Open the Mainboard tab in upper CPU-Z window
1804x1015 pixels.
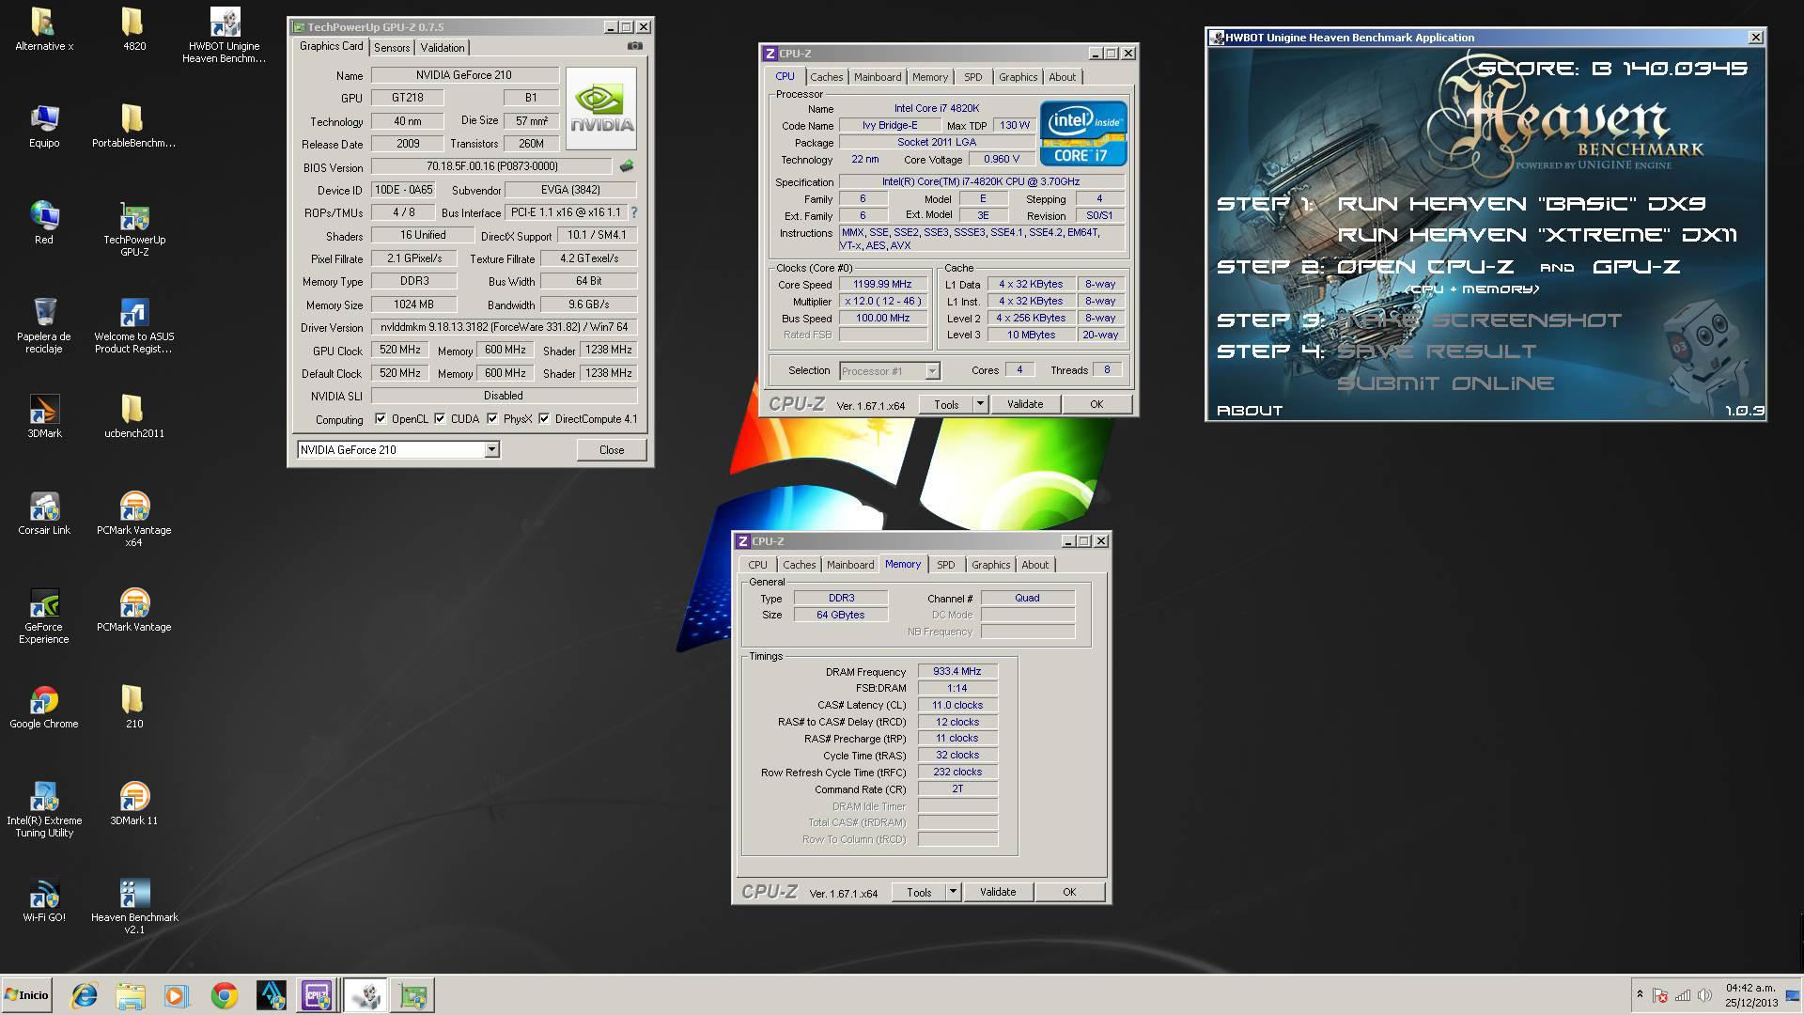pyautogui.click(x=878, y=77)
